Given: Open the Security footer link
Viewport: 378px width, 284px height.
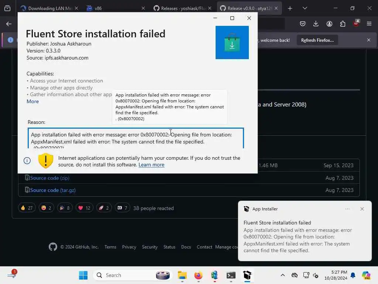Looking at the screenshot, I should click(x=150, y=247).
